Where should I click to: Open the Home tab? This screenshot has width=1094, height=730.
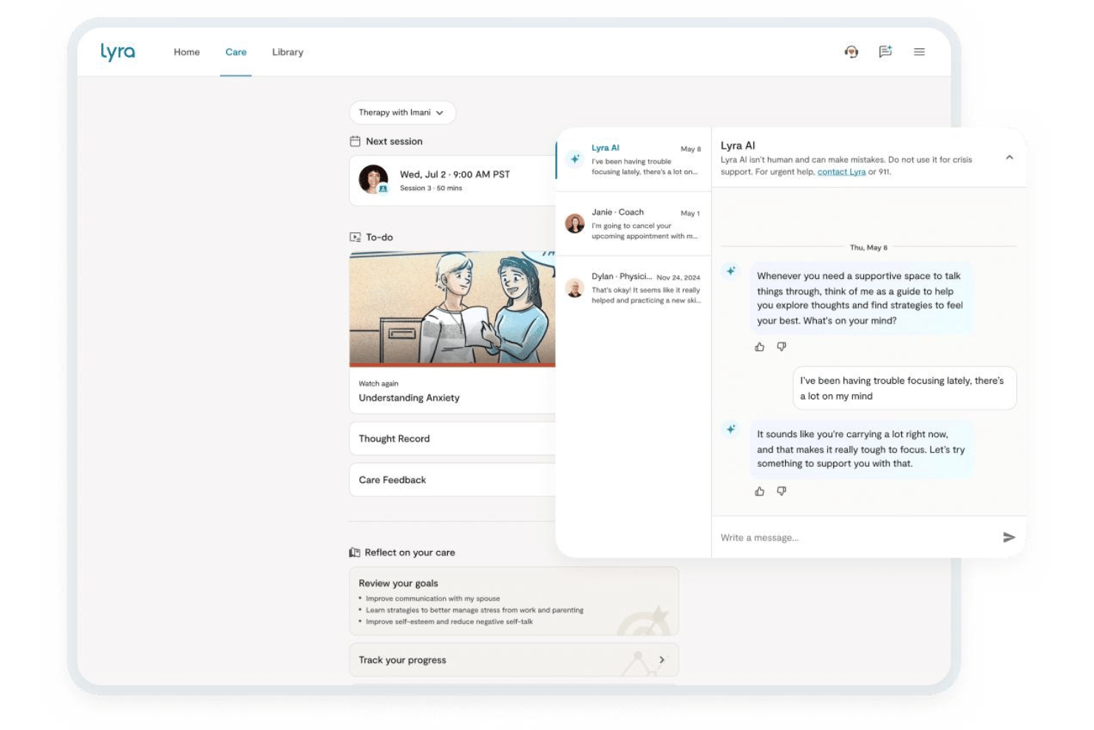(x=186, y=52)
